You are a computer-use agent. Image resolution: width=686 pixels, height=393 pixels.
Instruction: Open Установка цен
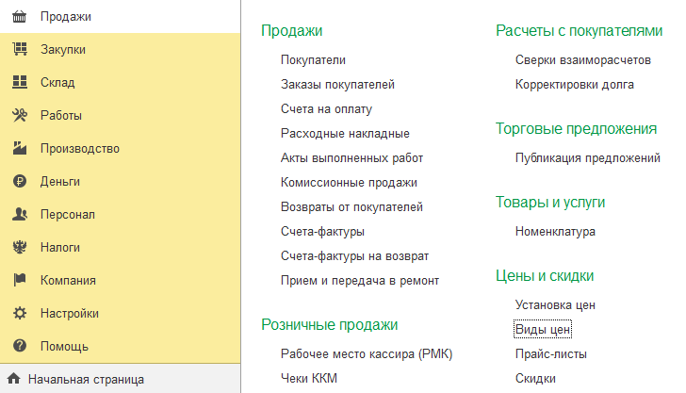pos(555,305)
